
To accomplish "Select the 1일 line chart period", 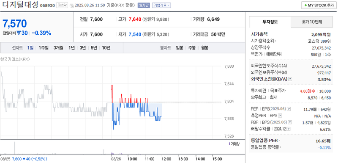I will (30, 48).
